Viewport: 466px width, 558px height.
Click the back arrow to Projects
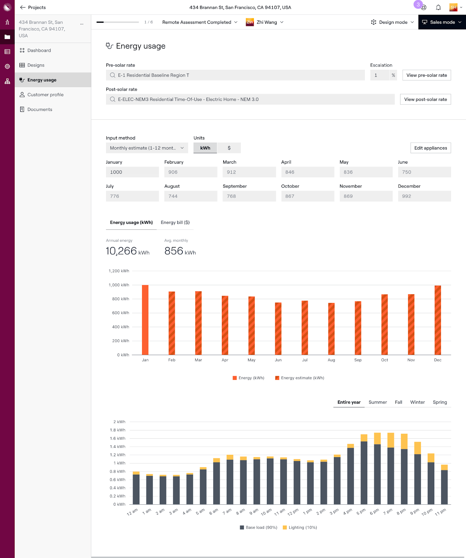click(x=23, y=7)
